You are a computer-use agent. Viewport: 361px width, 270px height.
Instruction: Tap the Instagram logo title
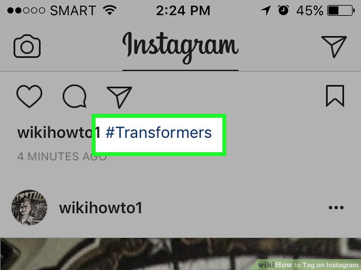180,47
